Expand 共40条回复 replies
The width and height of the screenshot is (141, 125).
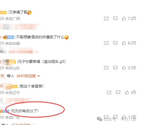pos(26,76)
